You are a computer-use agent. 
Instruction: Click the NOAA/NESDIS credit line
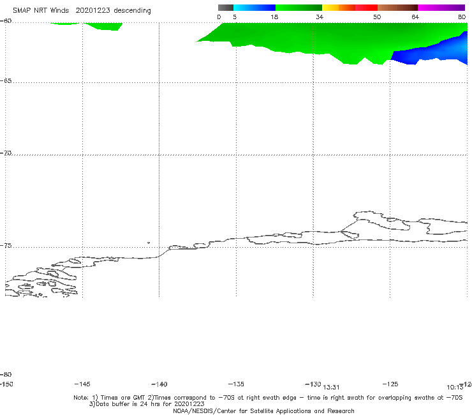[263, 411]
